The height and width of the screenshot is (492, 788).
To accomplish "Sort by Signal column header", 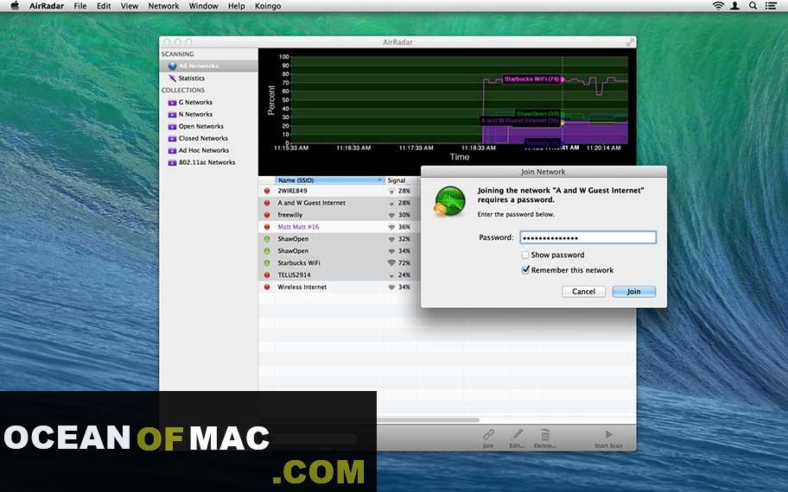I will (x=403, y=180).
